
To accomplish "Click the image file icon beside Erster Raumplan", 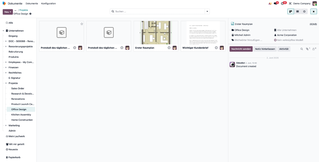I will point(233,24).
